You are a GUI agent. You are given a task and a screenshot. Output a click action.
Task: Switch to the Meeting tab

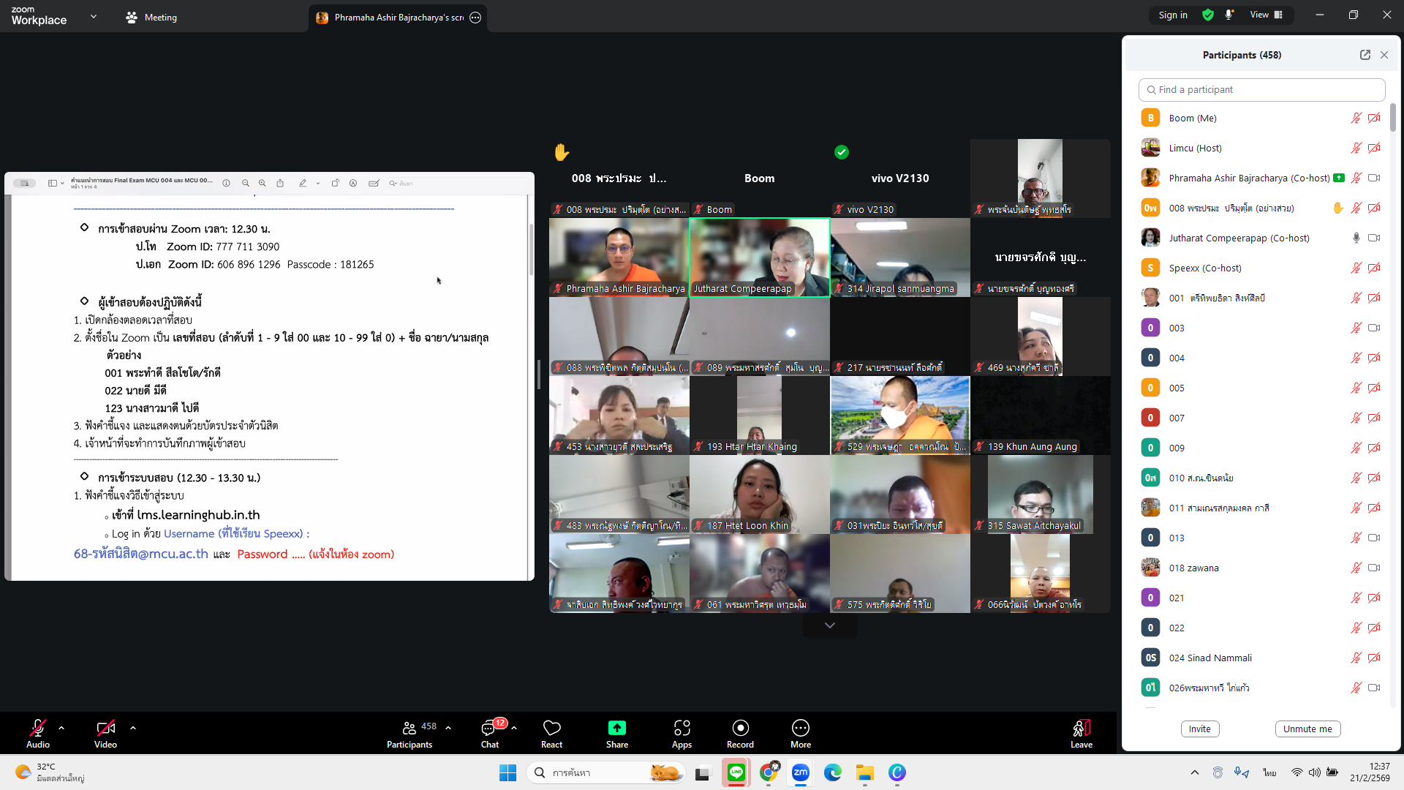click(152, 18)
